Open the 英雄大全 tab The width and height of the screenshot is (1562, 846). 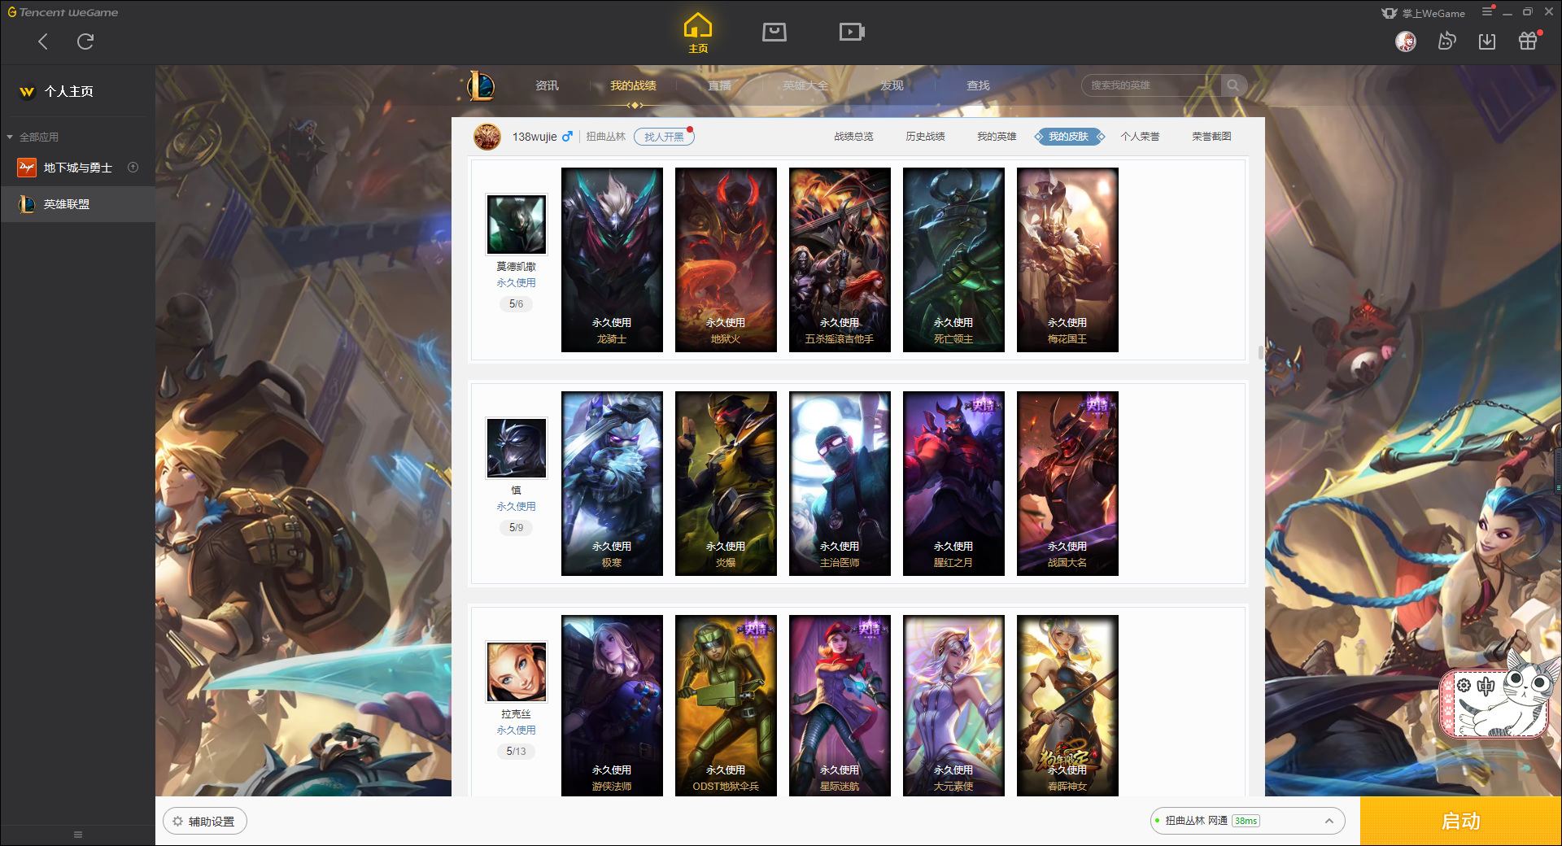(805, 85)
